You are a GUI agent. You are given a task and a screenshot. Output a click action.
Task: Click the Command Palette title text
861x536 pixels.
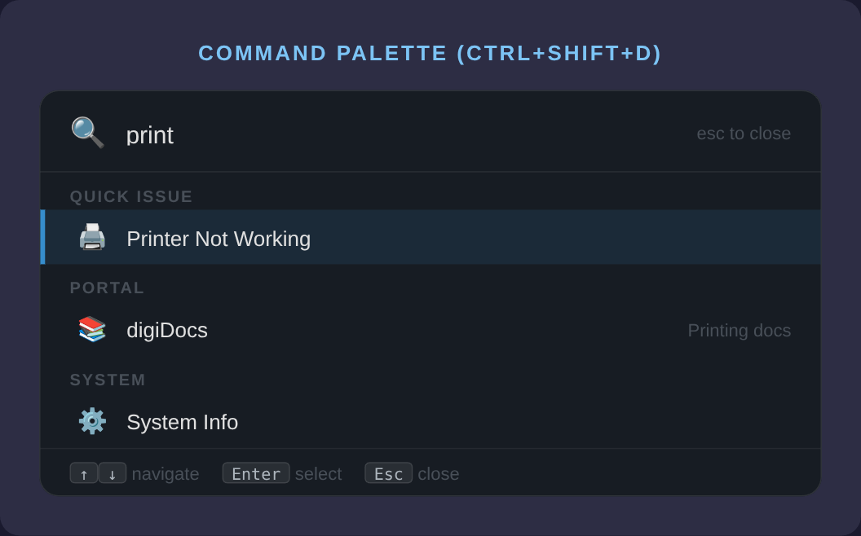430,53
